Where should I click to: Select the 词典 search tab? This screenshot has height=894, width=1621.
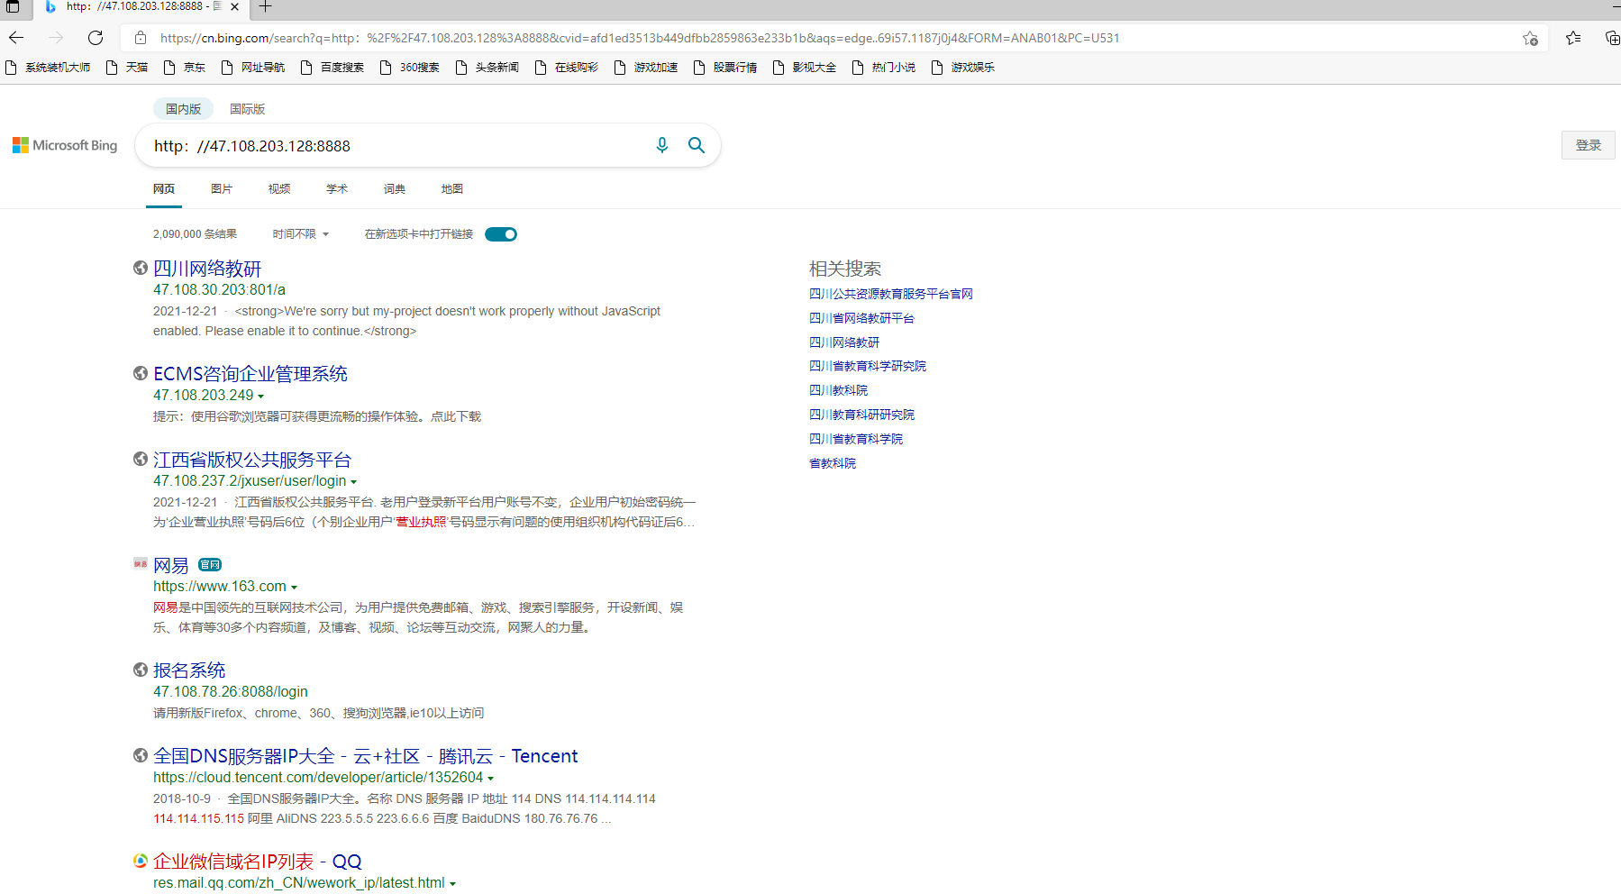395,189
